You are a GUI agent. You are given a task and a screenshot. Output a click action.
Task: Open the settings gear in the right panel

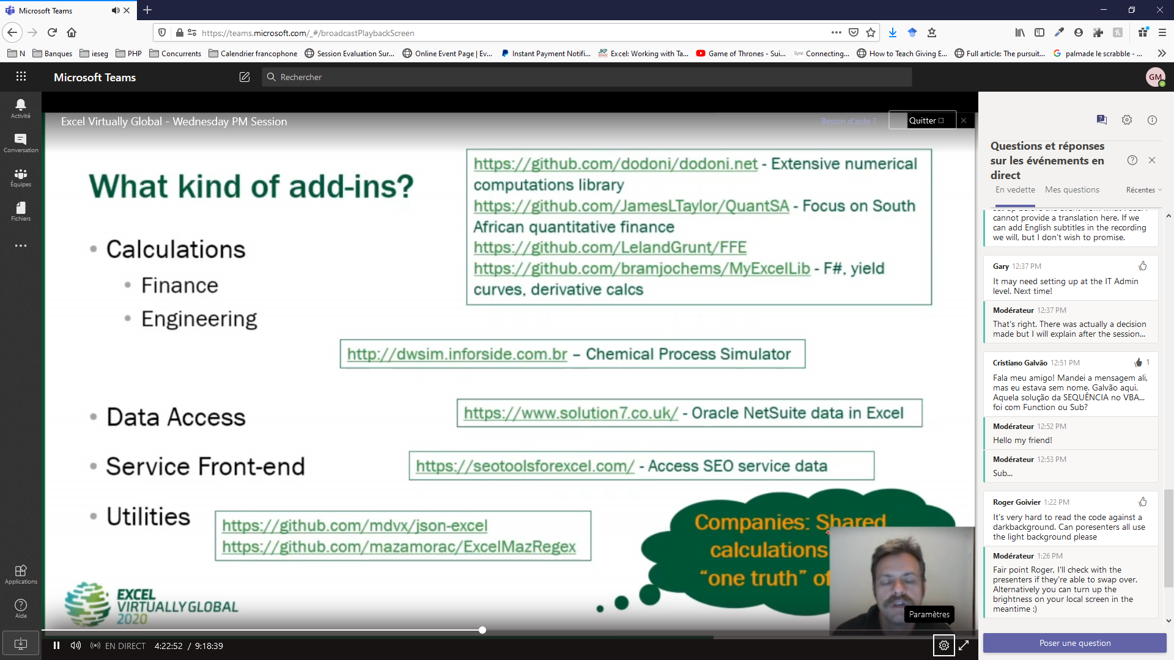(x=1127, y=120)
